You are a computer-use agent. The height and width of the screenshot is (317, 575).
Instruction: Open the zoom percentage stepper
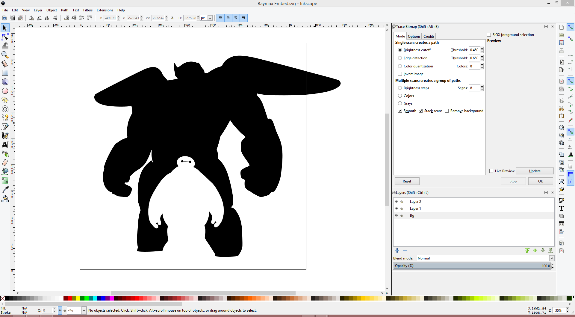tap(567, 310)
